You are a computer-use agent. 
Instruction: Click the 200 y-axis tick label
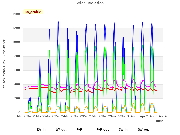[17, 98]
